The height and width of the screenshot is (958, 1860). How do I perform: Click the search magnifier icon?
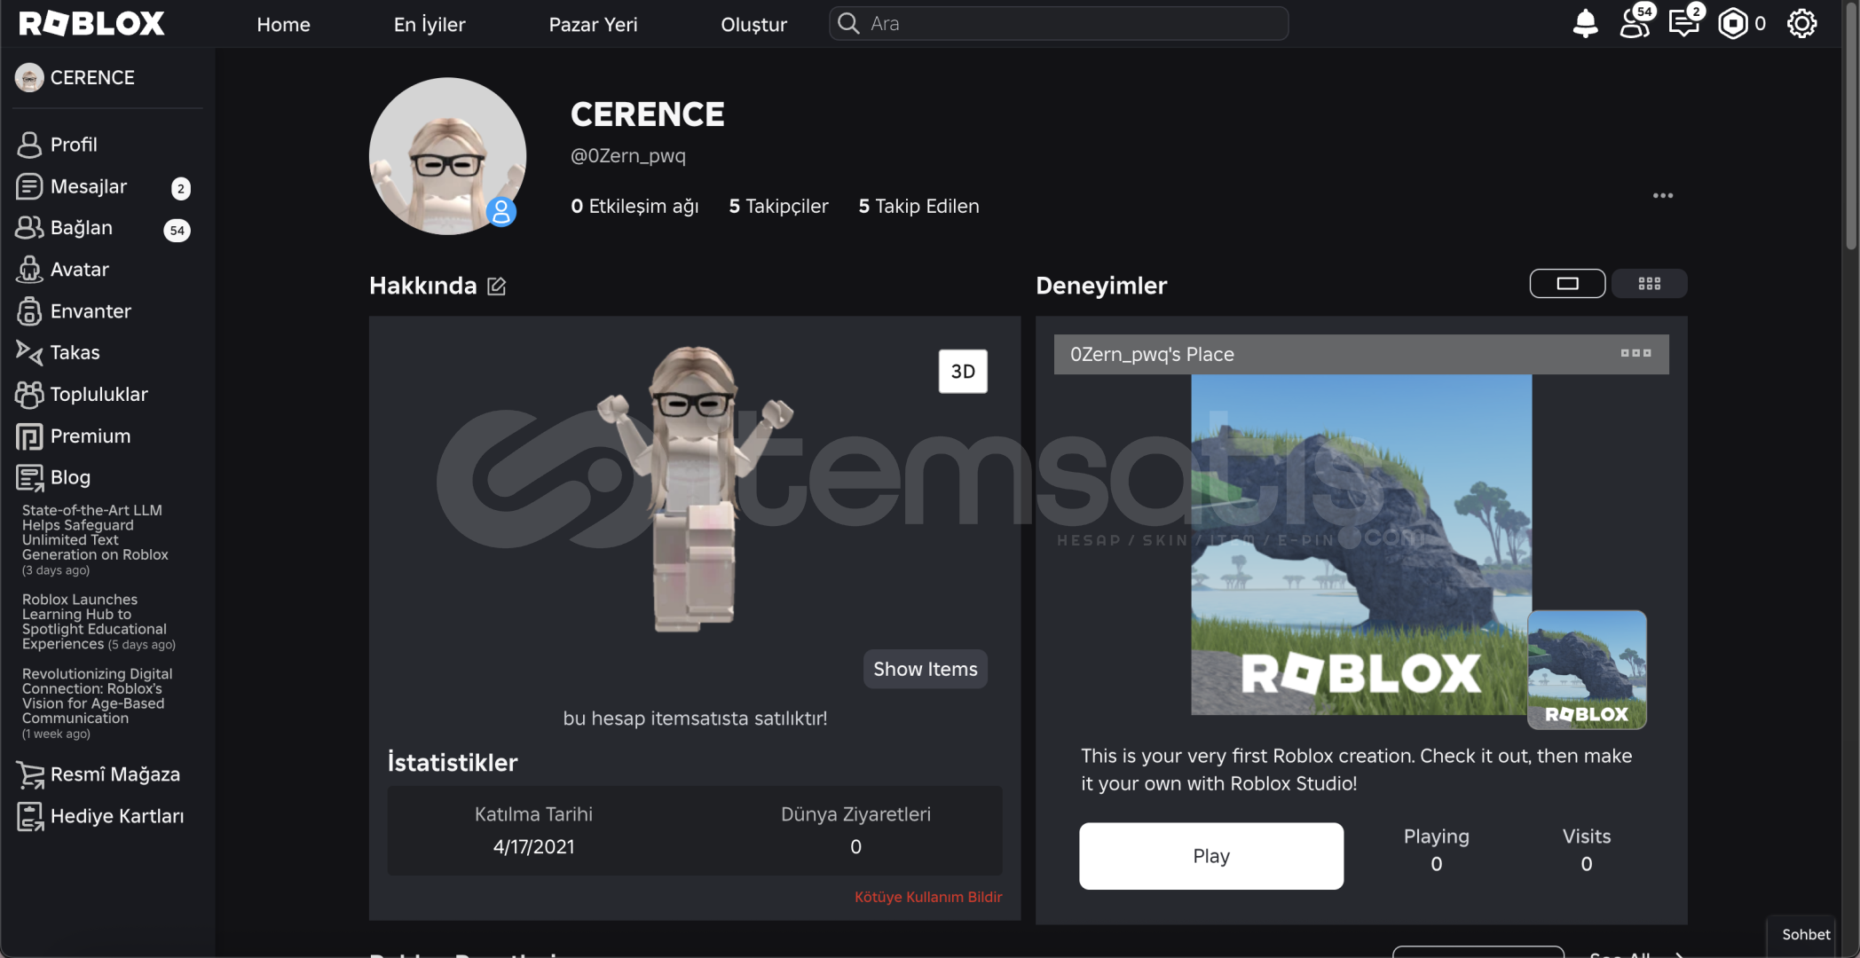click(848, 24)
